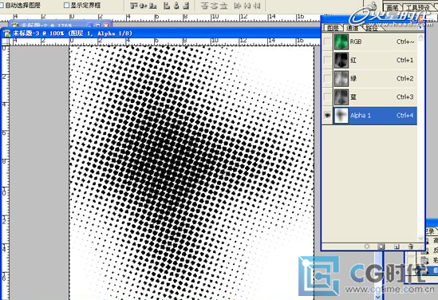Select the 绿 channel thumbnail

point(341,78)
